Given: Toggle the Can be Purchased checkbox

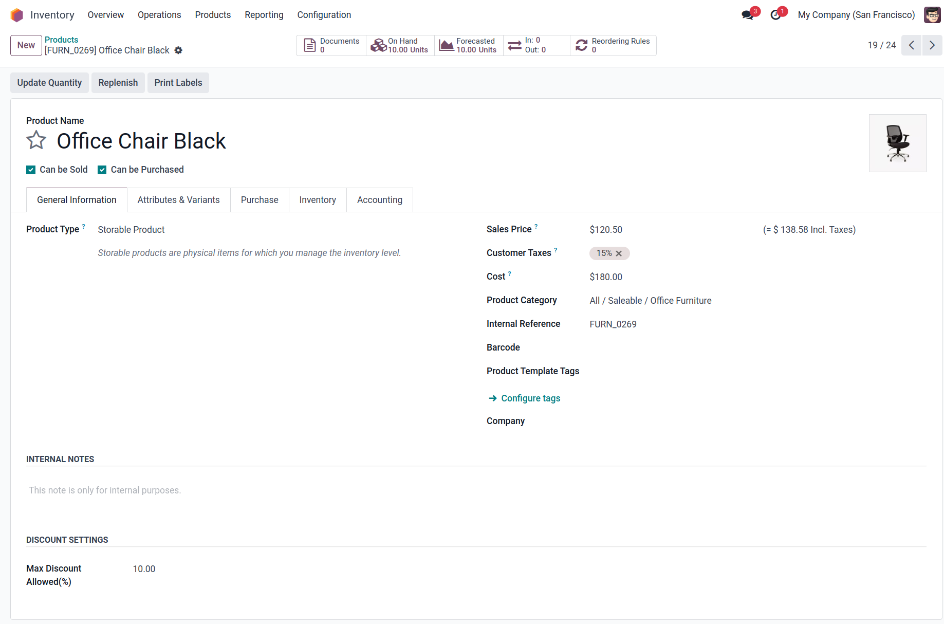Looking at the screenshot, I should pyautogui.click(x=102, y=170).
